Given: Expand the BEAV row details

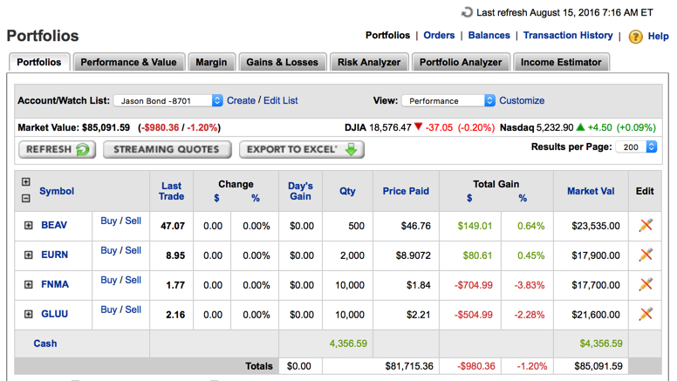Looking at the screenshot, I should pyautogui.click(x=28, y=225).
